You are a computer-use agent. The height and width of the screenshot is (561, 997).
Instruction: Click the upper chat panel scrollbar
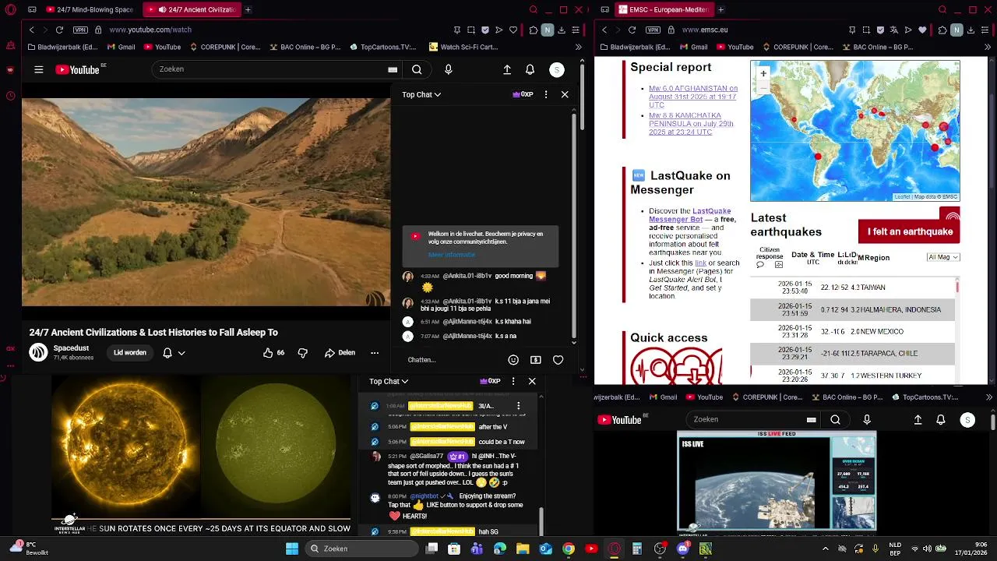pyautogui.click(x=574, y=226)
